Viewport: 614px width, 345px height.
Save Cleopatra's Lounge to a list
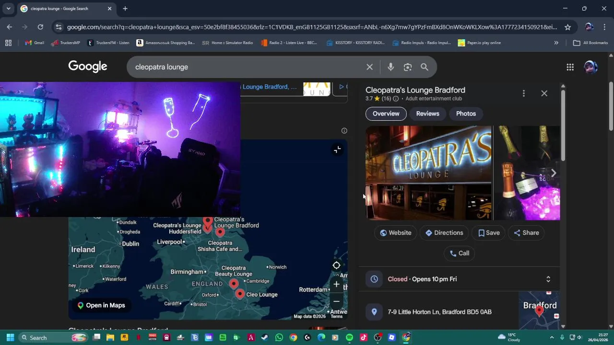[489, 233]
